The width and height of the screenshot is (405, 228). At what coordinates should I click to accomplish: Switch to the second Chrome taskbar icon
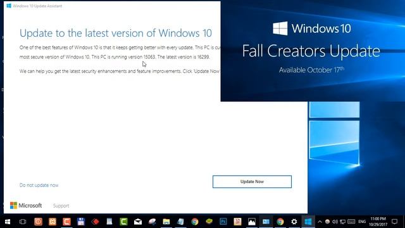280,222
